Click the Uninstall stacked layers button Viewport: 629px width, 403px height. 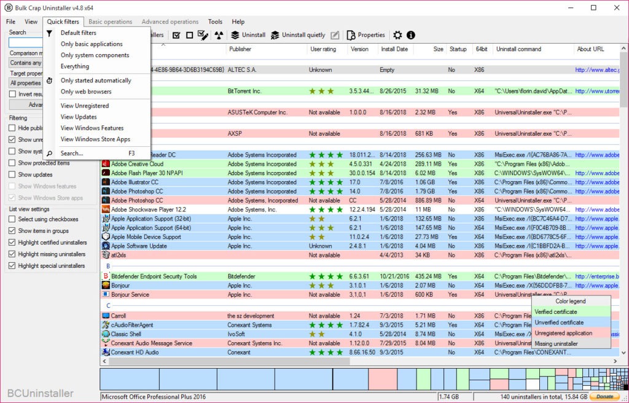point(248,35)
